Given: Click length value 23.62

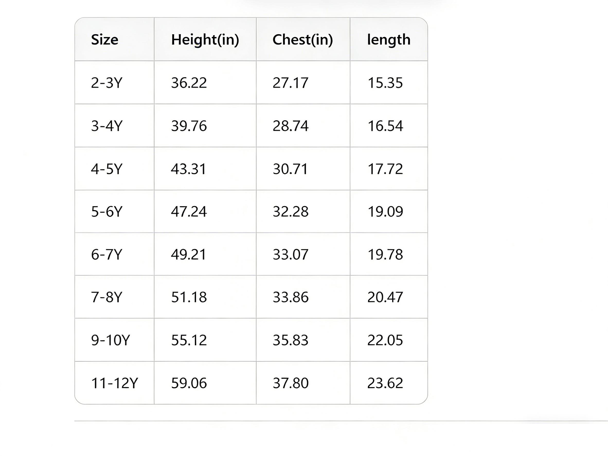Looking at the screenshot, I should coord(385,383).
